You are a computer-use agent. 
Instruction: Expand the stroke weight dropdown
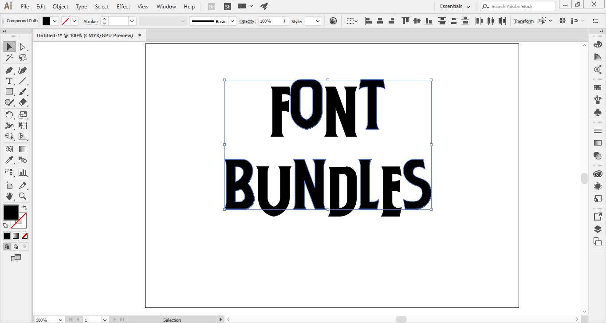132,21
